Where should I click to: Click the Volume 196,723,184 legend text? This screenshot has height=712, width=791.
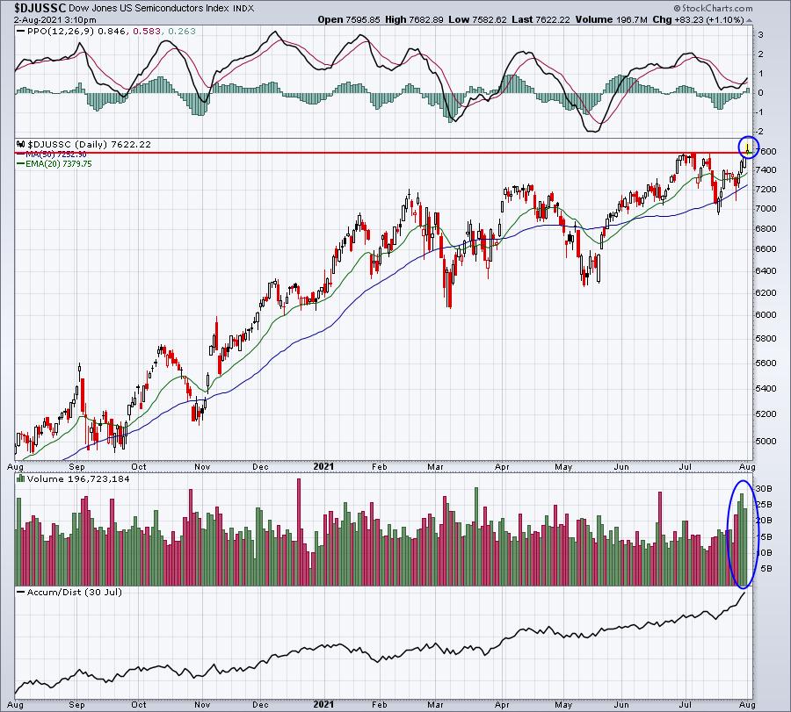[78, 478]
